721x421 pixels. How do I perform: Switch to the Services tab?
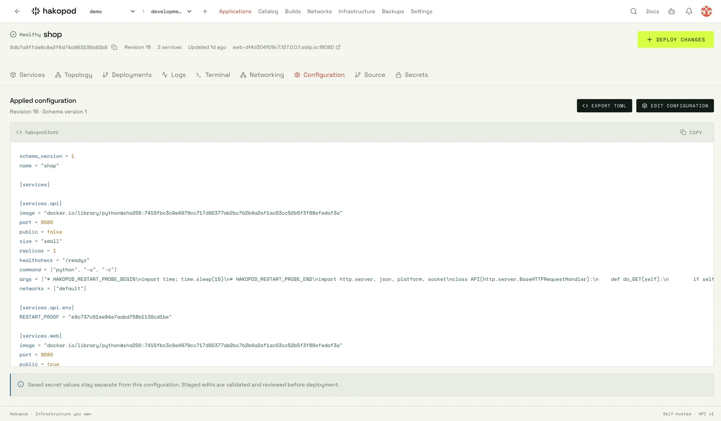(28, 75)
